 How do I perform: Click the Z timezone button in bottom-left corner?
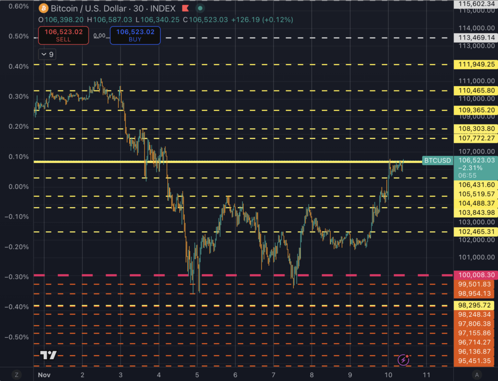pyautogui.click(x=17, y=375)
